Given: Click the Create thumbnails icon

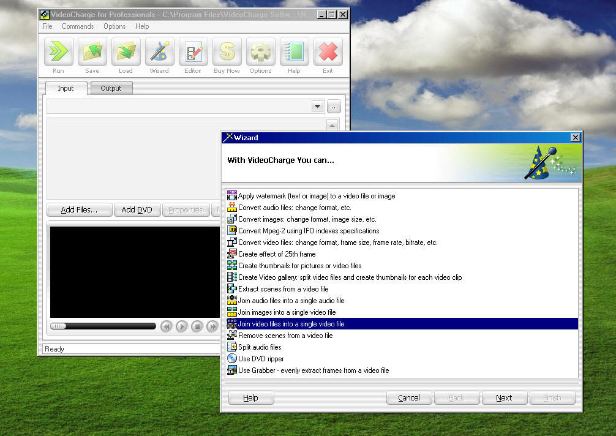Looking at the screenshot, I should [232, 266].
